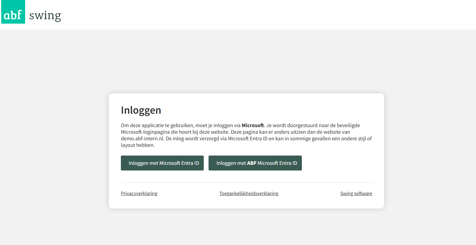Open the Privacyverklaring link
Image resolution: width=476 pixels, height=245 pixels.
139,194
